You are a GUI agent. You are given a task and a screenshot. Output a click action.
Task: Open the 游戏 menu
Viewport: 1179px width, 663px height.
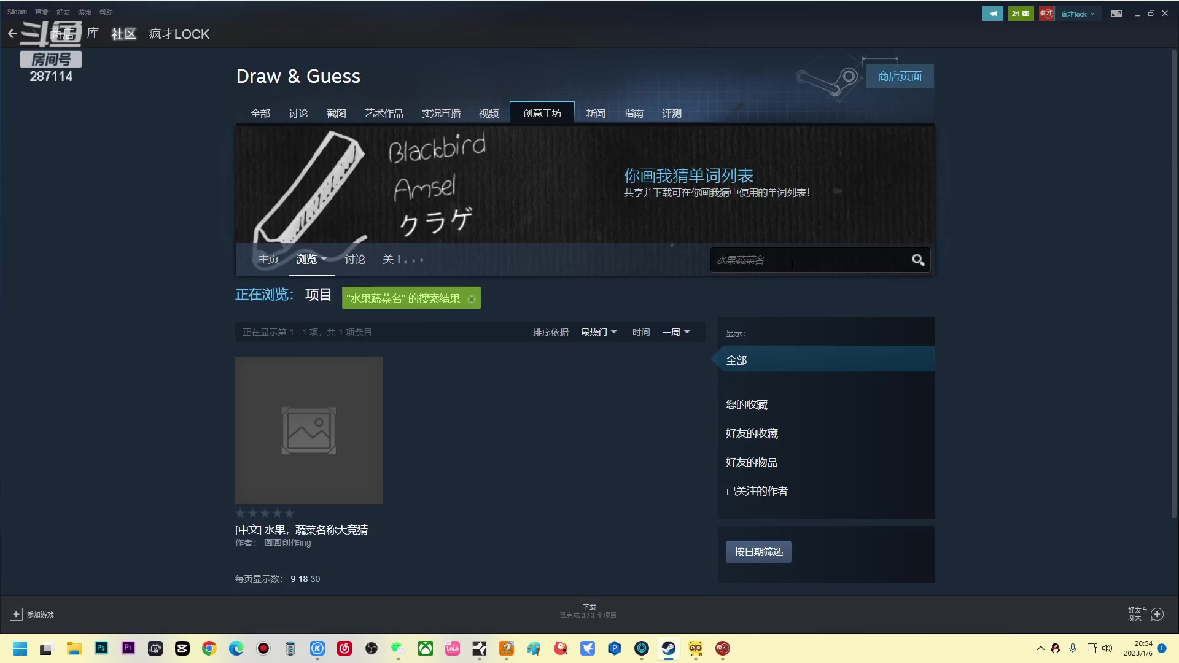[x=85, y=12]
